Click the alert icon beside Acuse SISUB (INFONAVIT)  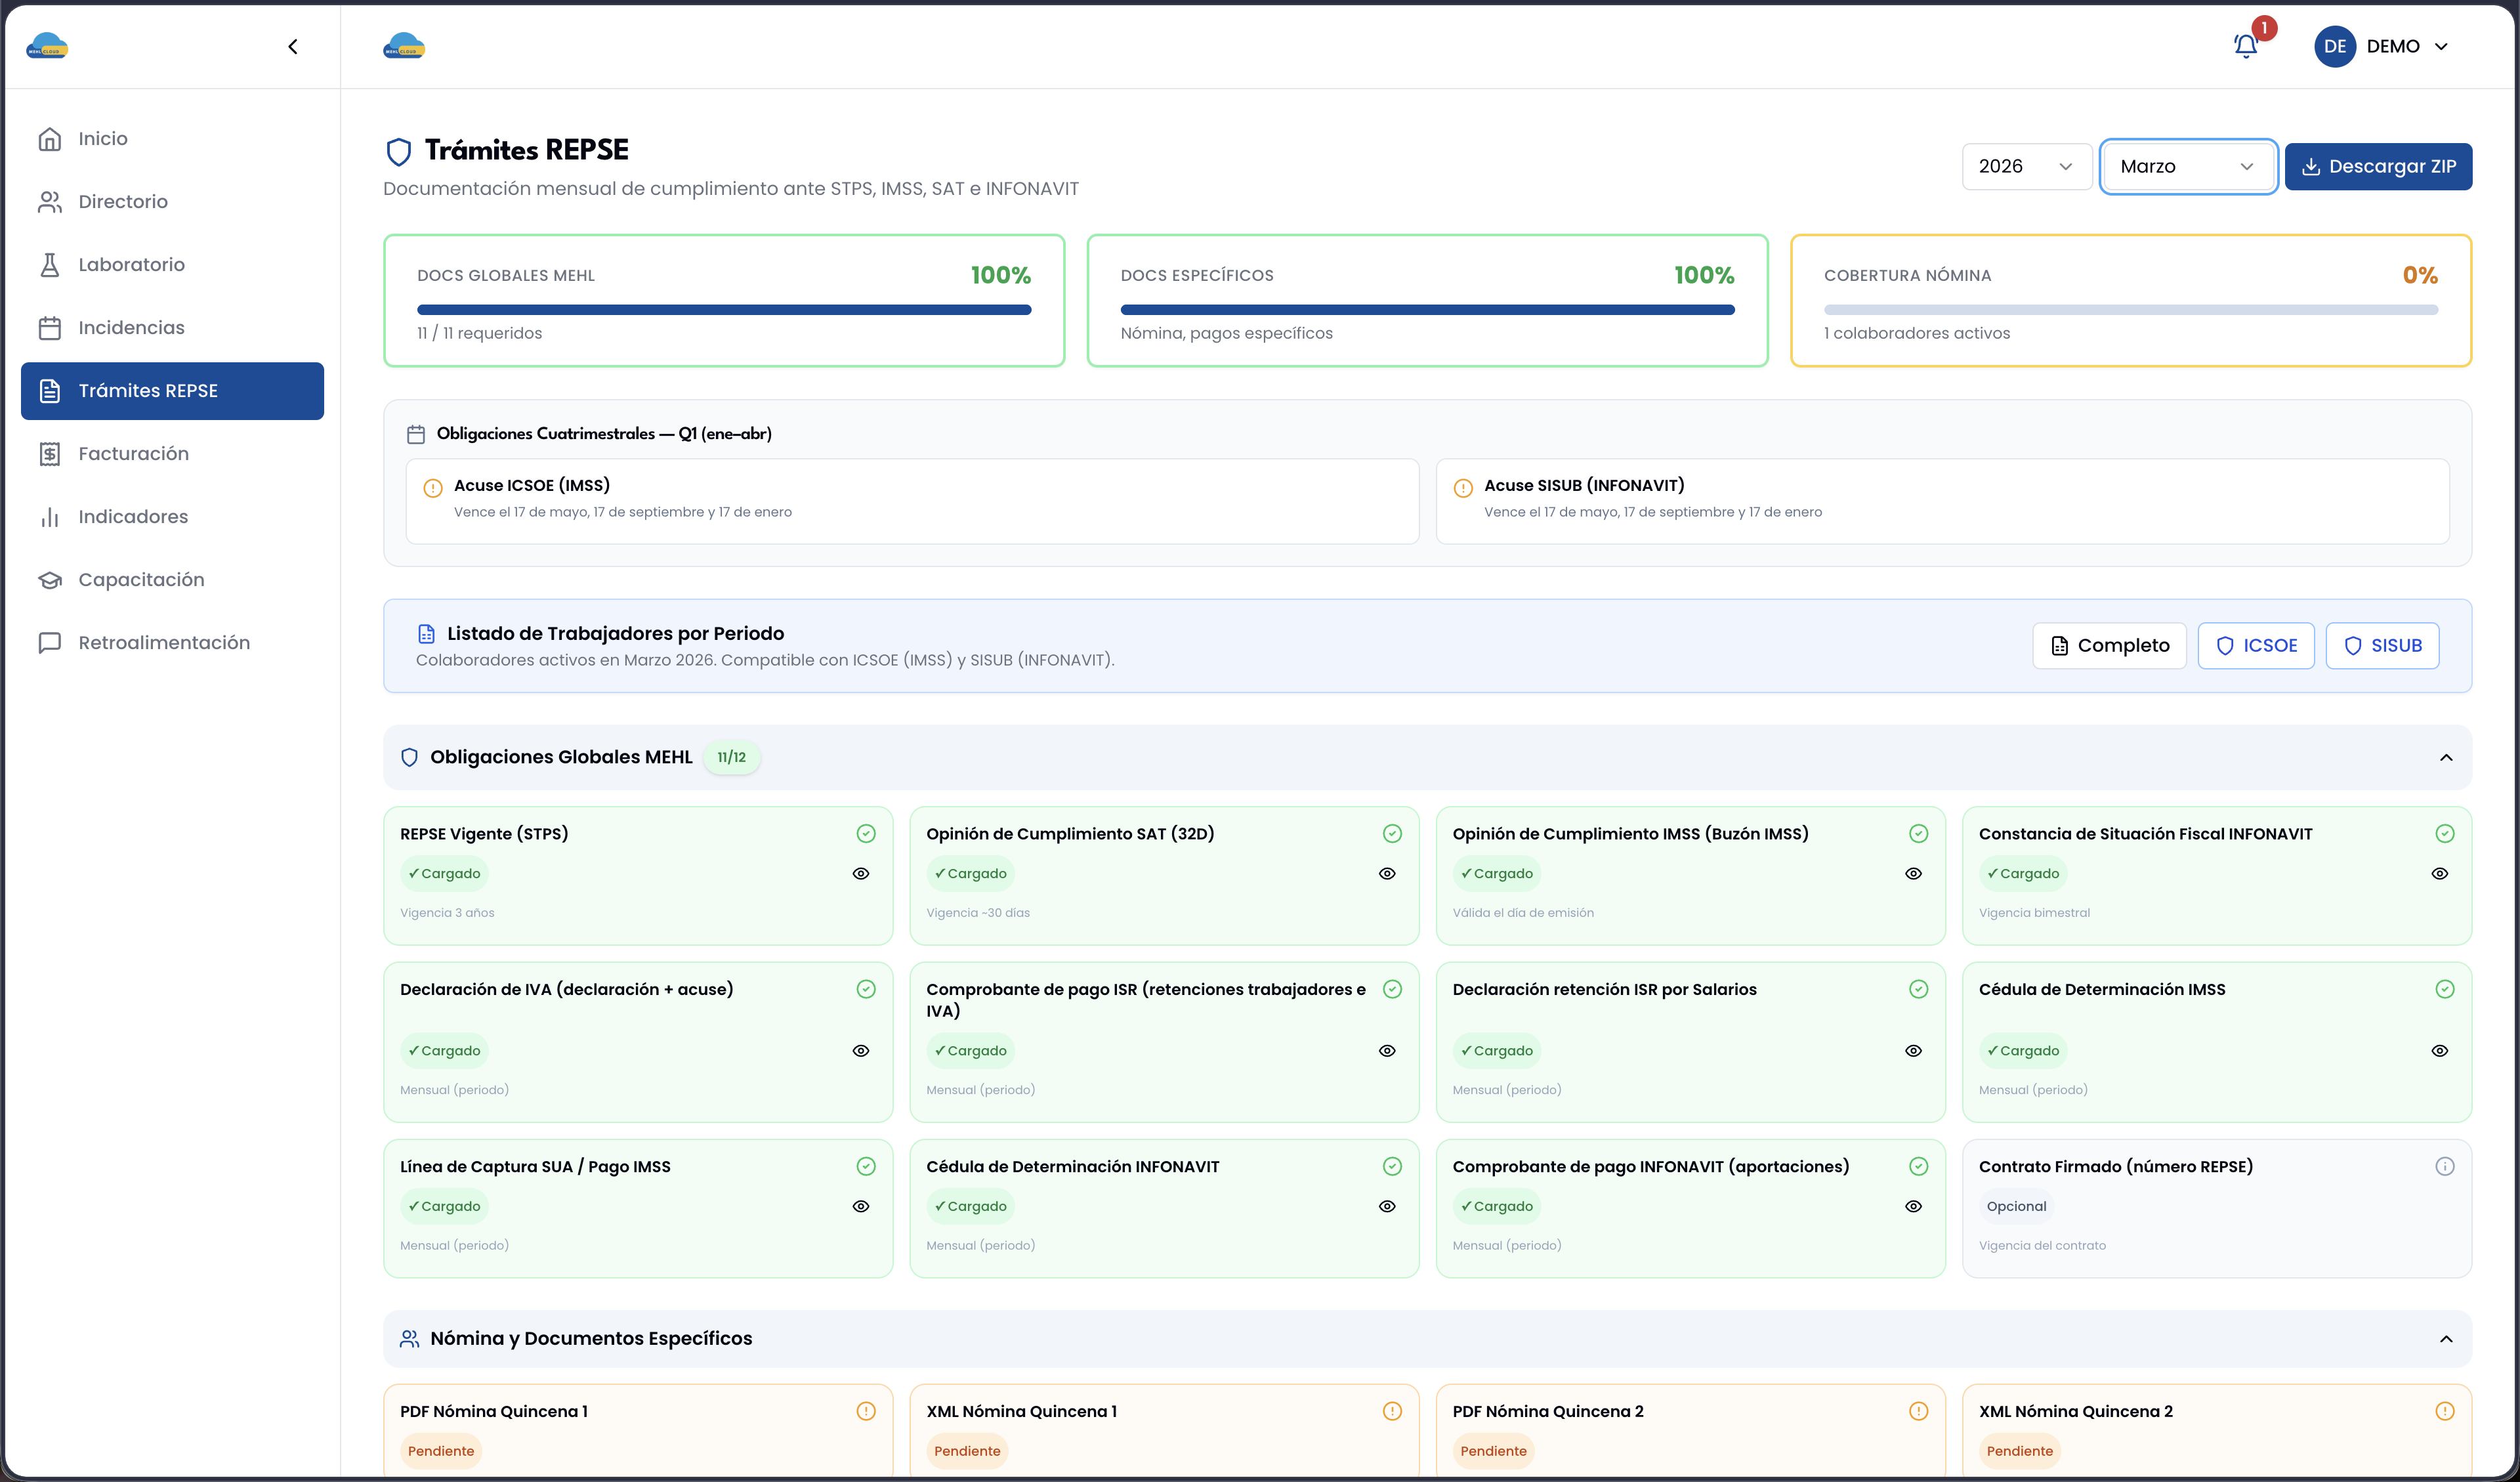coord(1463,488)
